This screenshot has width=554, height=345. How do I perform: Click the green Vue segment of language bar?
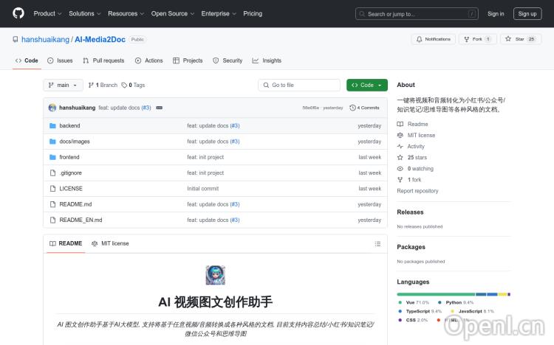[436, 294]
